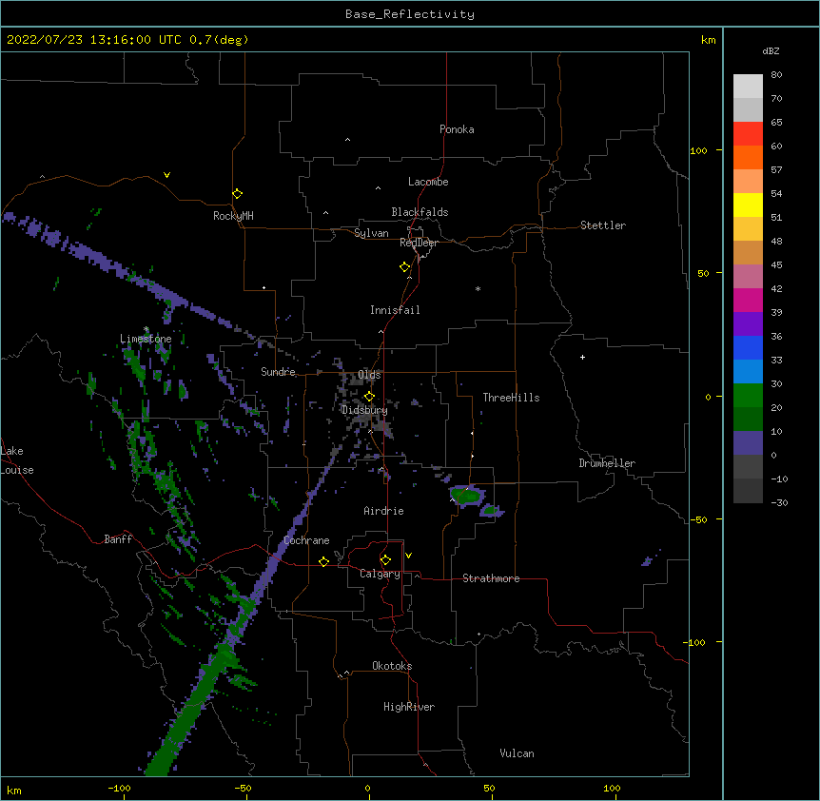
Task: Click the Okotoks town label
Action: 392,666
